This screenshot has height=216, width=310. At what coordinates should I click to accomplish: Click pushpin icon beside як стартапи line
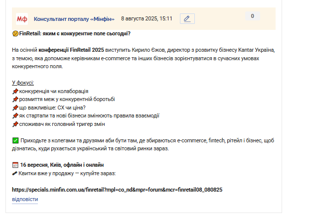point(15,115)
